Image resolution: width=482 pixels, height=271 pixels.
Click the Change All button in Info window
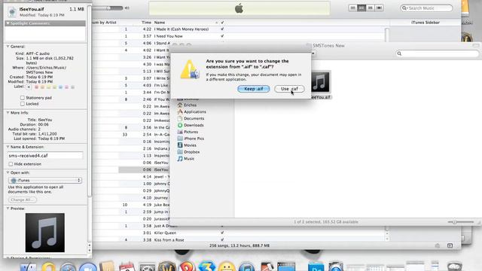(22, 199)
